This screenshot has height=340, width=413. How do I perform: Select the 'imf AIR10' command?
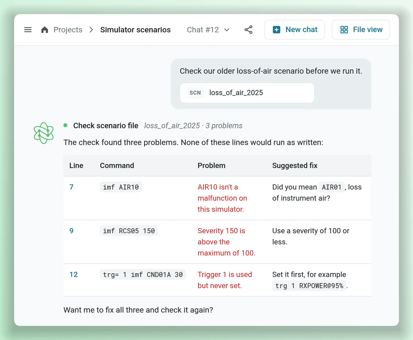pos(121,187)
